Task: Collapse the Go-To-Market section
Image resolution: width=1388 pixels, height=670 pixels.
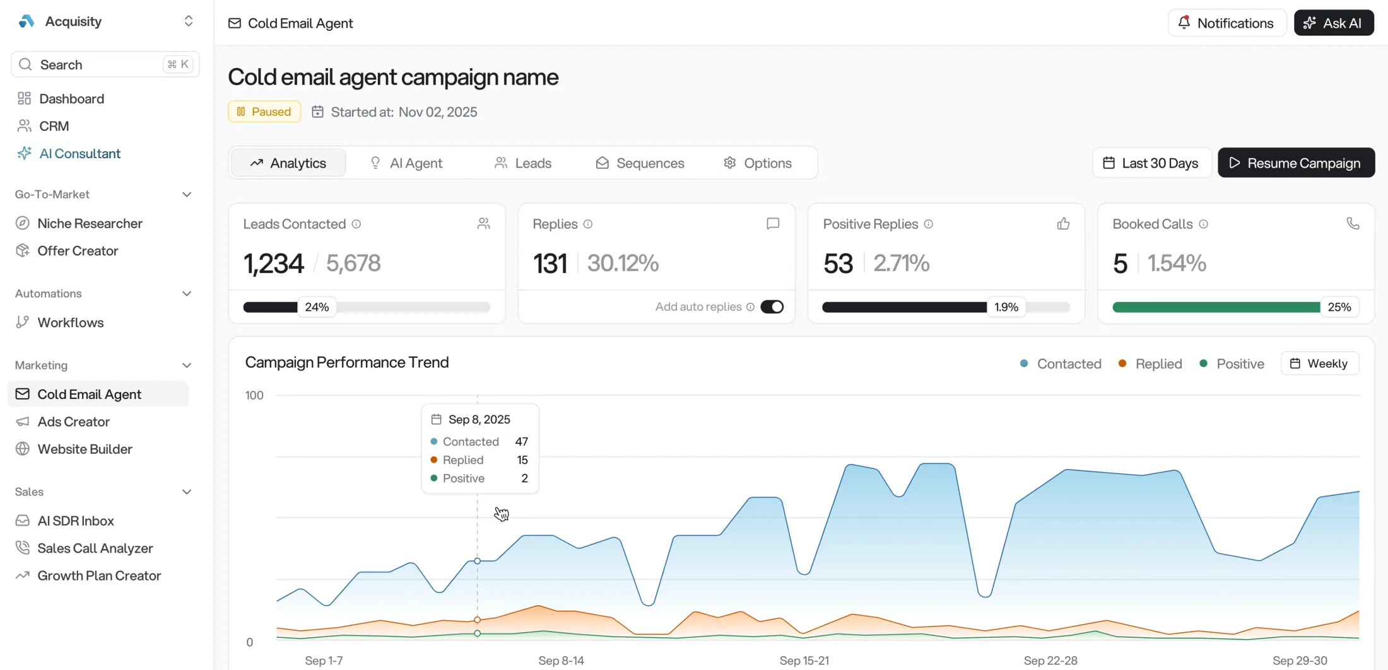Action: click(187, 194)
